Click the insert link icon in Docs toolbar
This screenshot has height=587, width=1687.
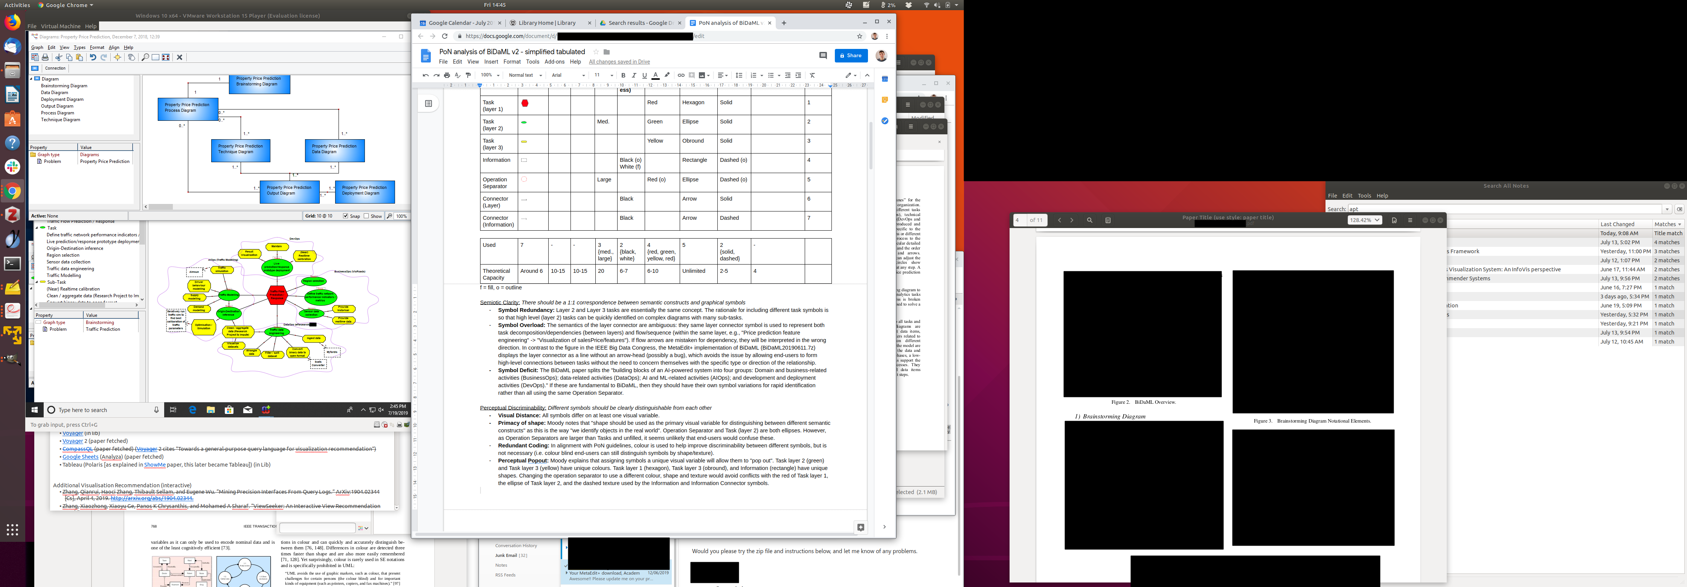[x=680, y=75]
